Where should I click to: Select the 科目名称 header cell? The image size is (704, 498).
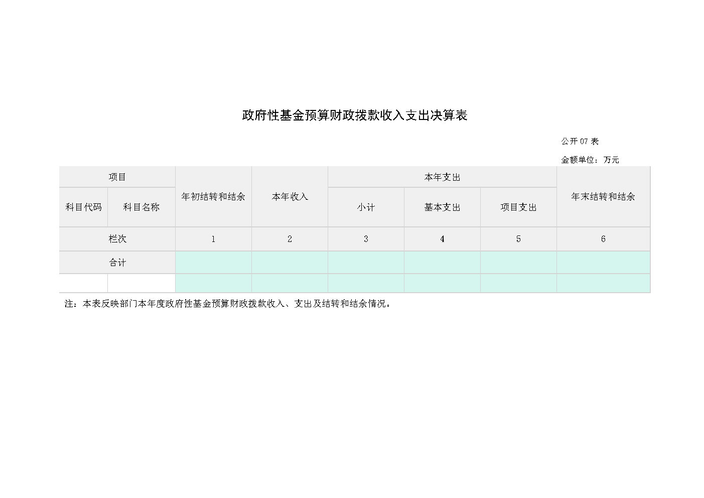(141, 207)
